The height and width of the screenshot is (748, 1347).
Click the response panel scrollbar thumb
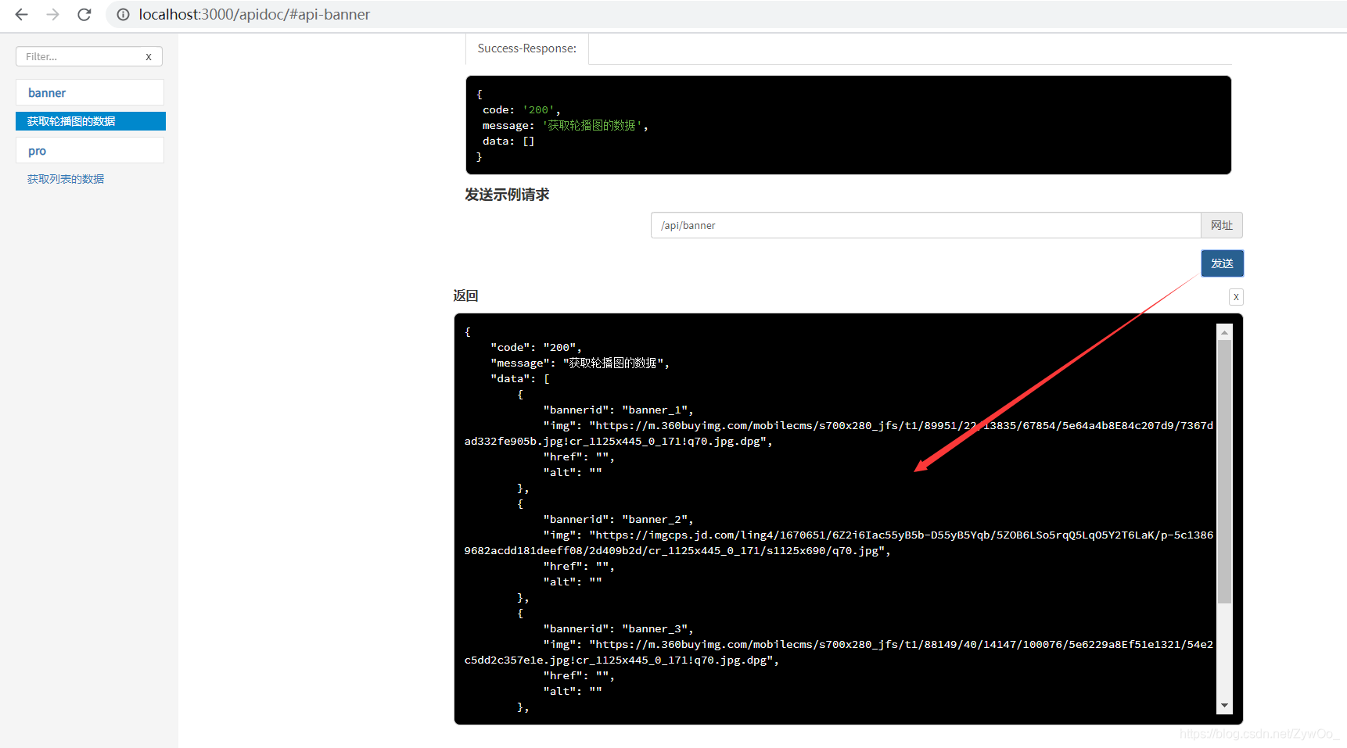point(1224,471)
